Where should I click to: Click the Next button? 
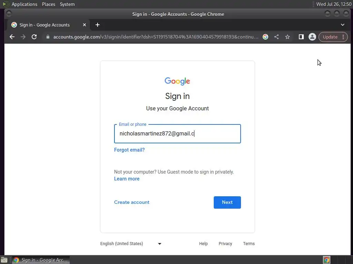click(x=227, y=202)
